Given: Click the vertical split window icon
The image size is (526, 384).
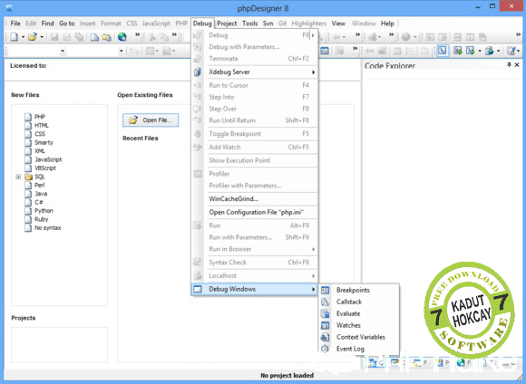Looking at the screenshot, I should (471, 37).
